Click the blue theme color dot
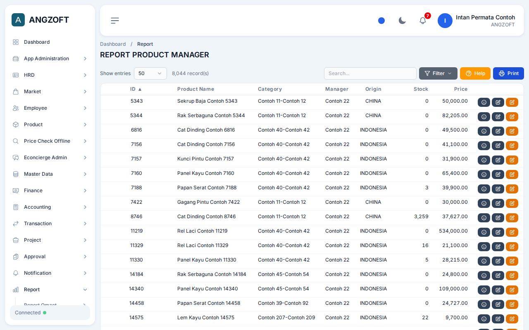 pos(381,21)
